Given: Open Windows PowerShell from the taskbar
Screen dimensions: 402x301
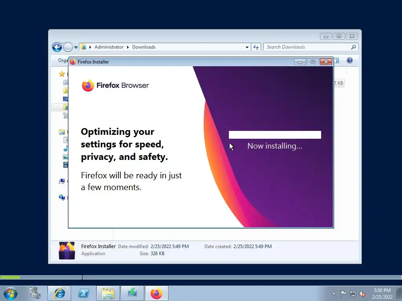Looking at the screenshot, I should [x=84, y=293].
